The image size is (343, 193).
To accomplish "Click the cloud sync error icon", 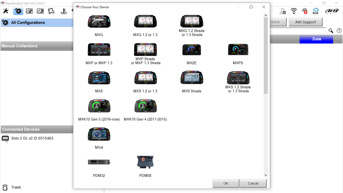I will click(305, 11).
